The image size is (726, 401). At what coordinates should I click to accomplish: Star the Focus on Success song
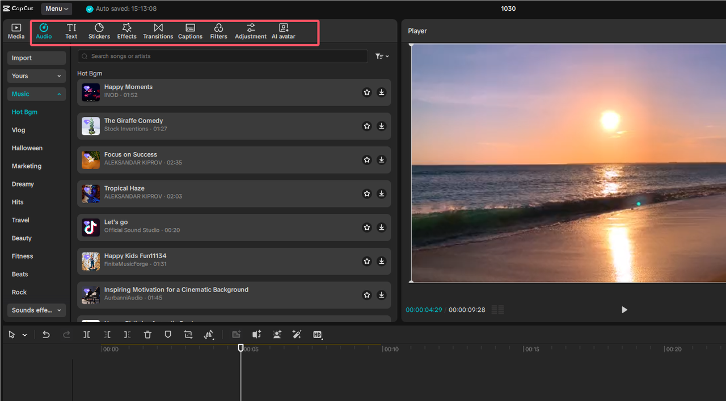click(x=366, y=159)
